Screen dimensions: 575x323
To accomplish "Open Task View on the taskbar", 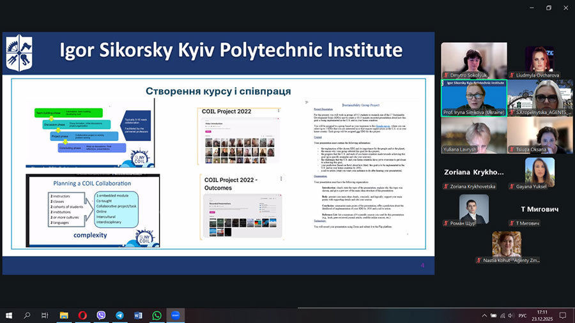I will pos(45,315).
